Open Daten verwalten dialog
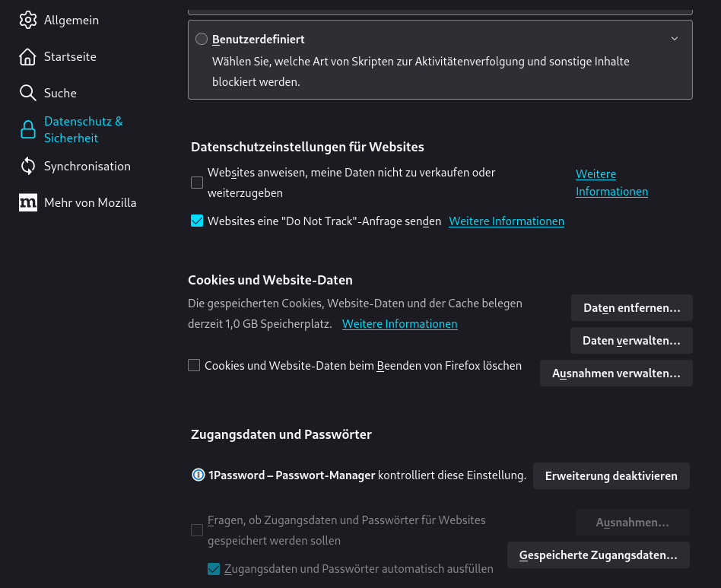 631,341
